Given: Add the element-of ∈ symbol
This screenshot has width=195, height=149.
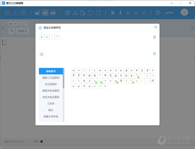Looking at the screenshot, I should click(126, 75).
